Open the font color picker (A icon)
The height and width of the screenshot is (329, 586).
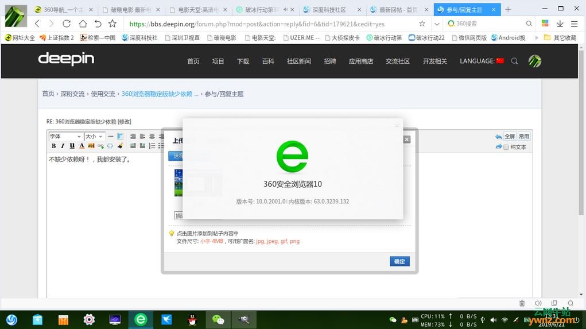point(82,146)
